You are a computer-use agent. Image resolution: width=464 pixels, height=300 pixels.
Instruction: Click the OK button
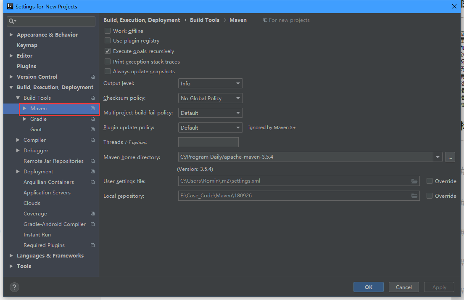pos(369,287)
